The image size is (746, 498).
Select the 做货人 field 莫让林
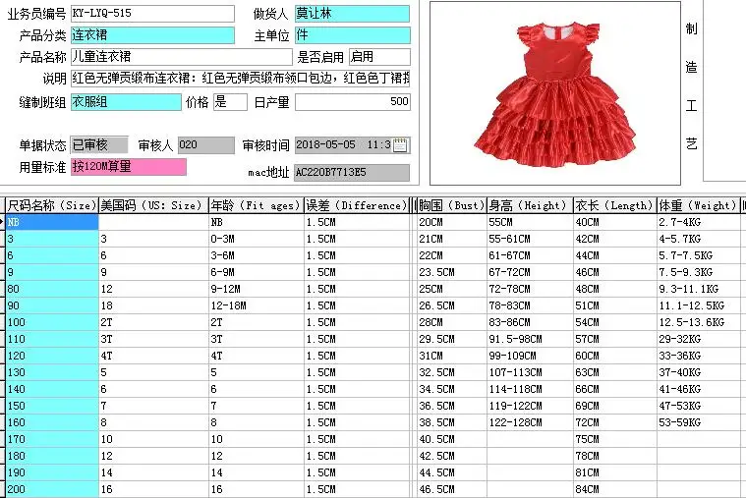tap(352, 14)
